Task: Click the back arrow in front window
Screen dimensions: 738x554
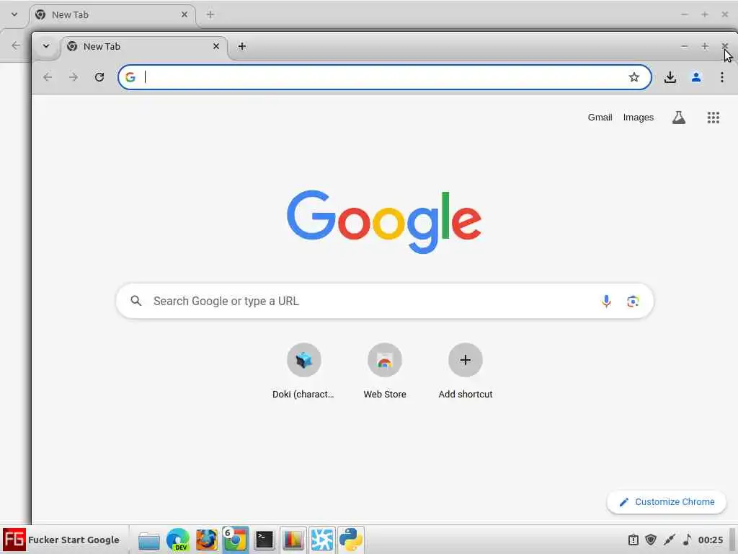Action: 48,76
